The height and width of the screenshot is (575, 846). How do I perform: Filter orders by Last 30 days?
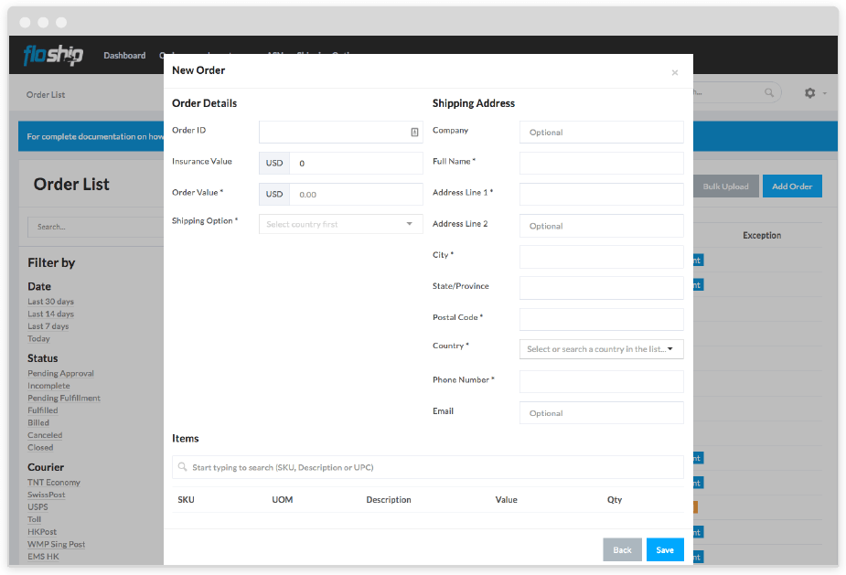click(x=50, y=302)
